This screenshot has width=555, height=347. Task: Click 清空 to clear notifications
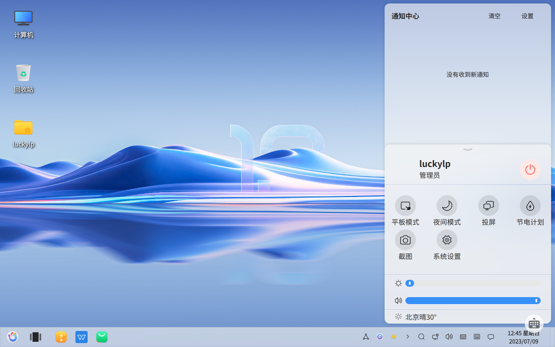point(495,16)
